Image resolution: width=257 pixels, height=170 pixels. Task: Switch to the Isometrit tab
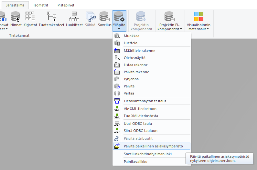[x=41, y=5]
